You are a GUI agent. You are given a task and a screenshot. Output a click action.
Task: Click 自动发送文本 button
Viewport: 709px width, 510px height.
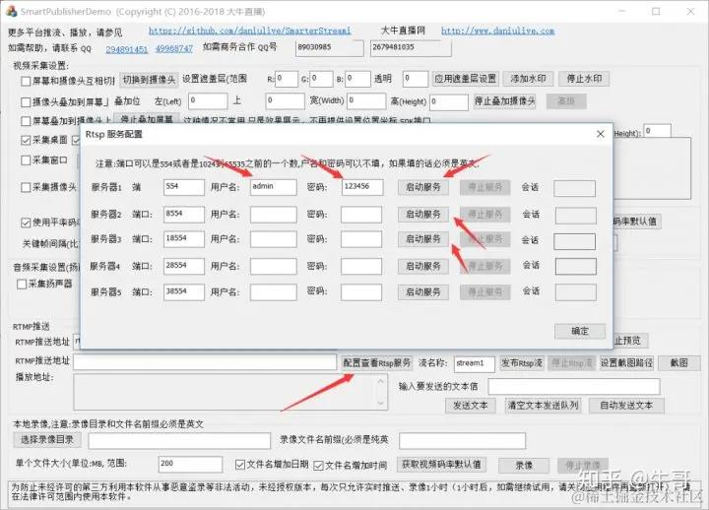(626, 406)
